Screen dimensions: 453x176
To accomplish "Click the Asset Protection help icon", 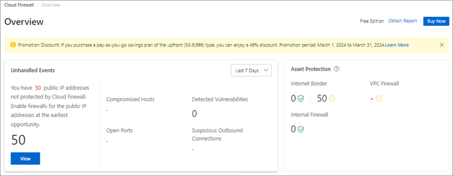I will pyautogui.click(x=336, y=69).
